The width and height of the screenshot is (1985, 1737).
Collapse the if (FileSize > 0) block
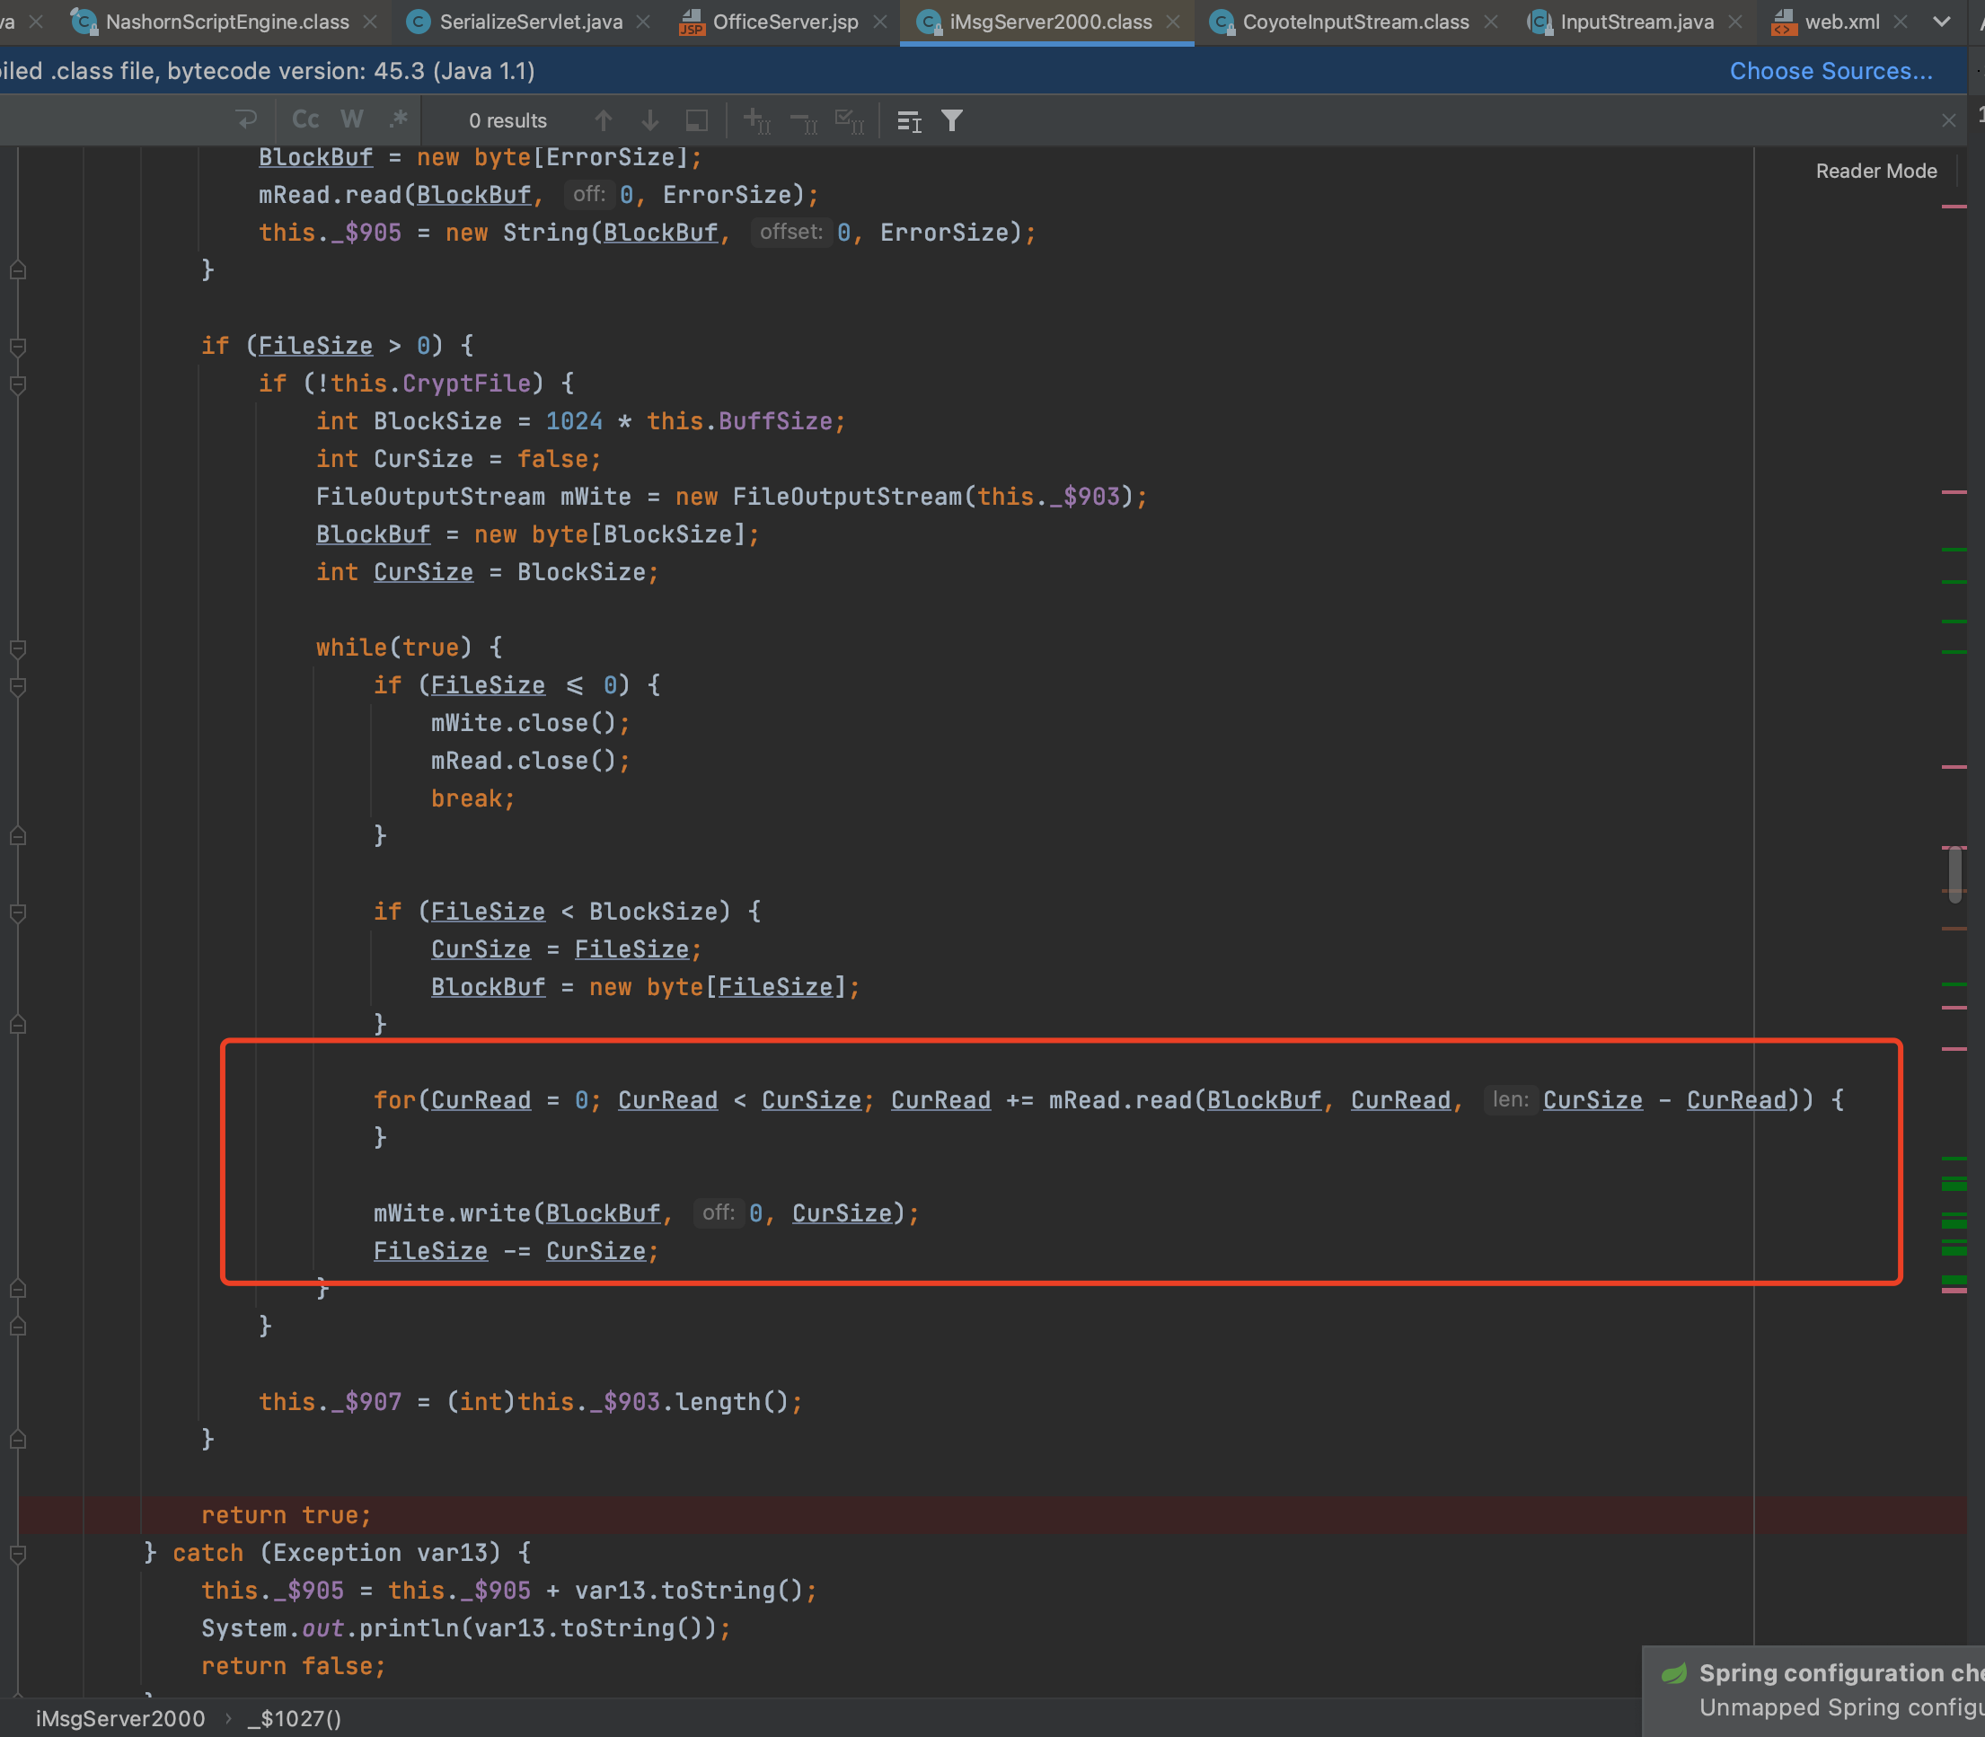click(17, 346)
